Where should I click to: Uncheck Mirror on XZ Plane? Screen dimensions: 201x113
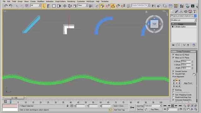point(173,55)
